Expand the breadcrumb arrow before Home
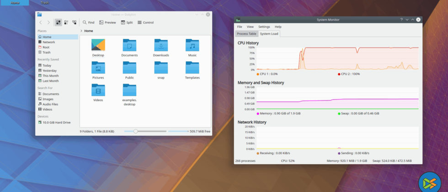The width and height of the screenshot is (448, 192). (x=81, y=31)
